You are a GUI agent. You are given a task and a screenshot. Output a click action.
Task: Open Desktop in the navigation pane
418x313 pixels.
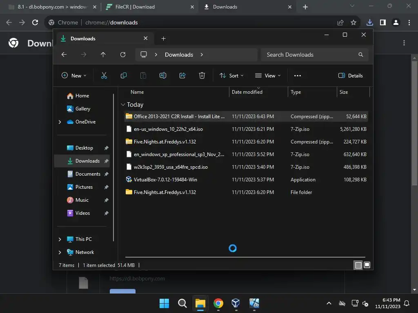tap(82, 148)
